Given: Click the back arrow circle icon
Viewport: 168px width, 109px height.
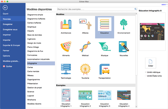Looking at the screenshot, I should pos(5,8).
